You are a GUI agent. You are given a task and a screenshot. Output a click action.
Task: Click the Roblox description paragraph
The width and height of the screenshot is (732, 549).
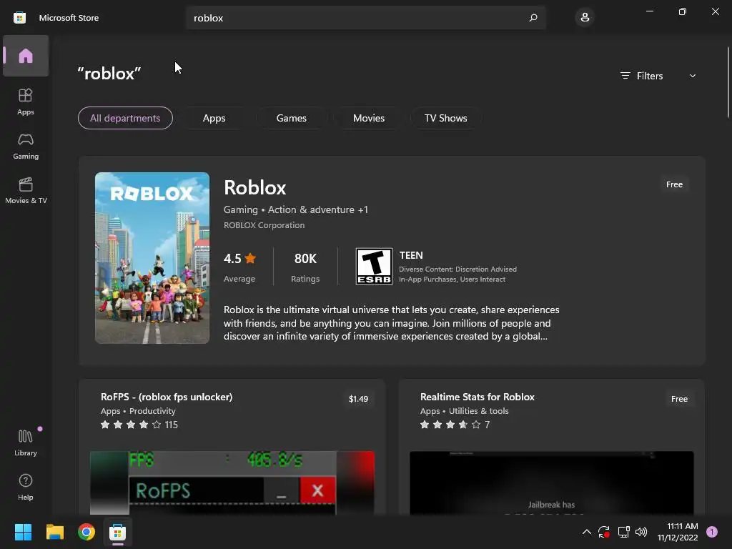click(391, 323)
